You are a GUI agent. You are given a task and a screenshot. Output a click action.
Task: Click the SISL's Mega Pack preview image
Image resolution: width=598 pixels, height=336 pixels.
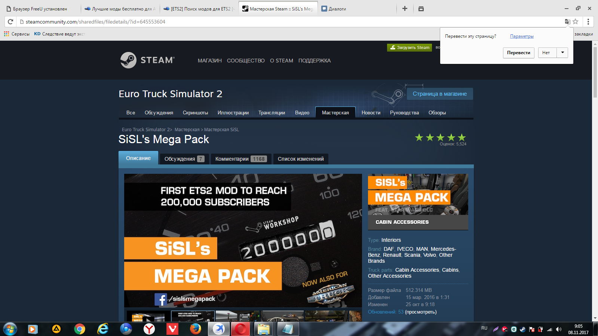coord(418,202)
